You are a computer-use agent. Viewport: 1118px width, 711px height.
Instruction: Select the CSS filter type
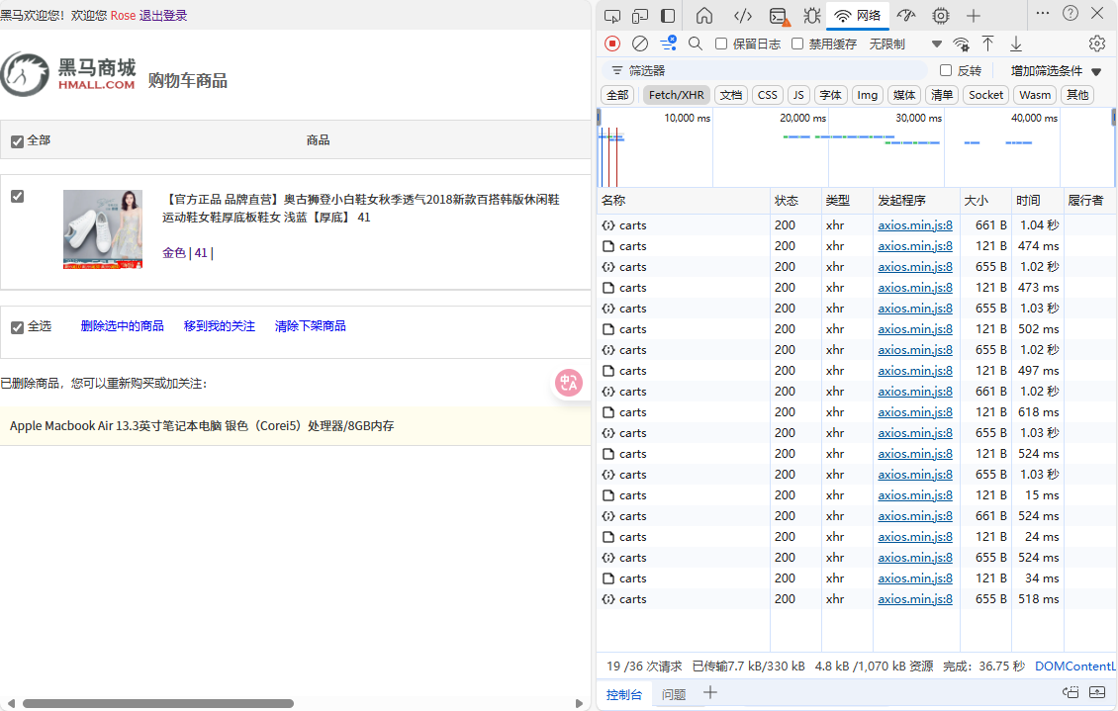click(x=767, y=95)
